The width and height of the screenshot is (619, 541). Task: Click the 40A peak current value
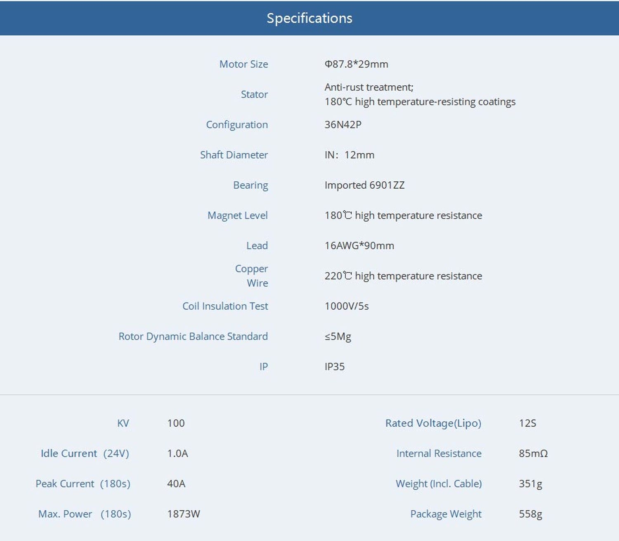coord(176,484)
